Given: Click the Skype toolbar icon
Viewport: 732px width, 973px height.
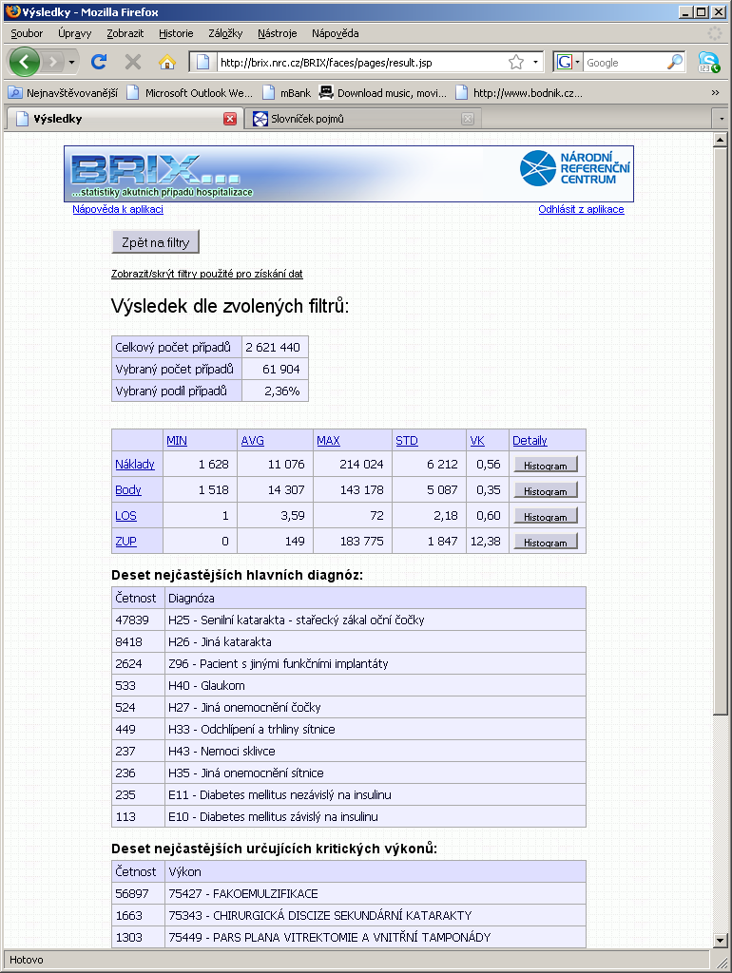Looking at the screenshot, I should pyautogui.click(x=708, y=62).
